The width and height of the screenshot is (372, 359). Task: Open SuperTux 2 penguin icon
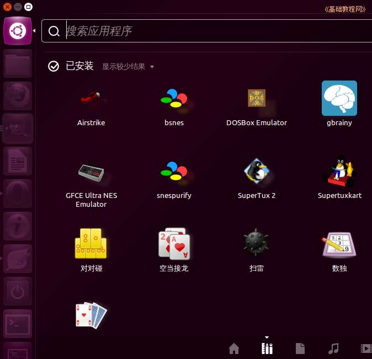click(257, 171)
